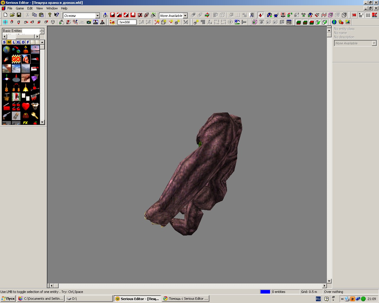The width and height of the screenshot is (379, 303).
Task: Click the Paste clipboard icon
Action: coord(41,15)
